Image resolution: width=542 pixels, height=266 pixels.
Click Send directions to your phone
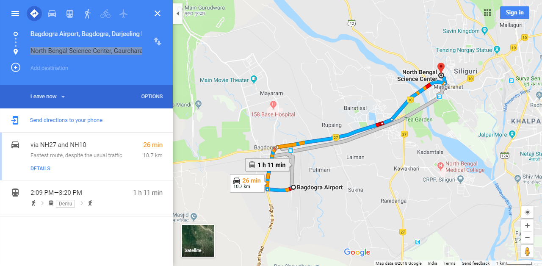pyautogui.click(x=66, y=120)
